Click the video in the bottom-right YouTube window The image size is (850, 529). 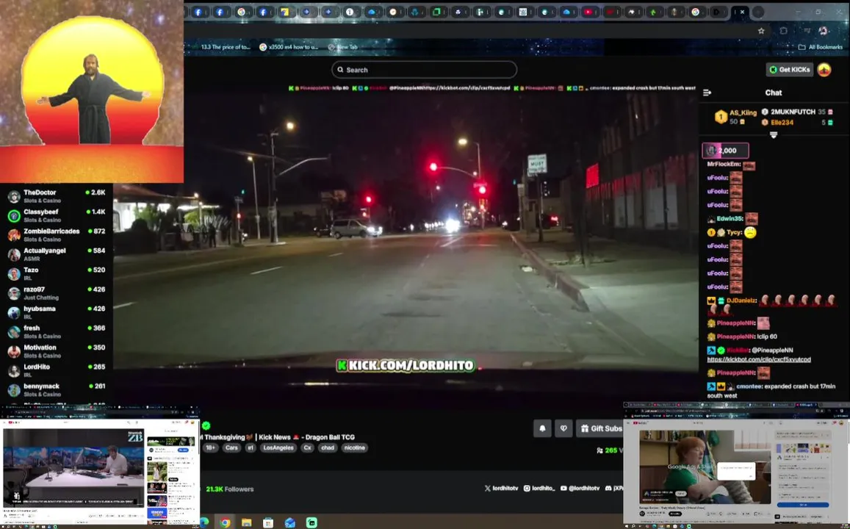pyautogui.click(x=705, y=466)
